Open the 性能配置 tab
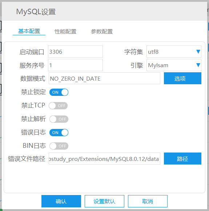 click(65, 32)
